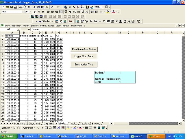The height and width of the screenshot is (139, 185).
Task: Toggle Bold formatting (F)
Action: coord(35,12)
